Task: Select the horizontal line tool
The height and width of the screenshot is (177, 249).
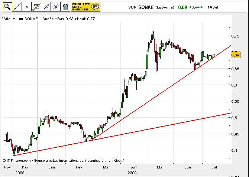Action: click(26, 7)
